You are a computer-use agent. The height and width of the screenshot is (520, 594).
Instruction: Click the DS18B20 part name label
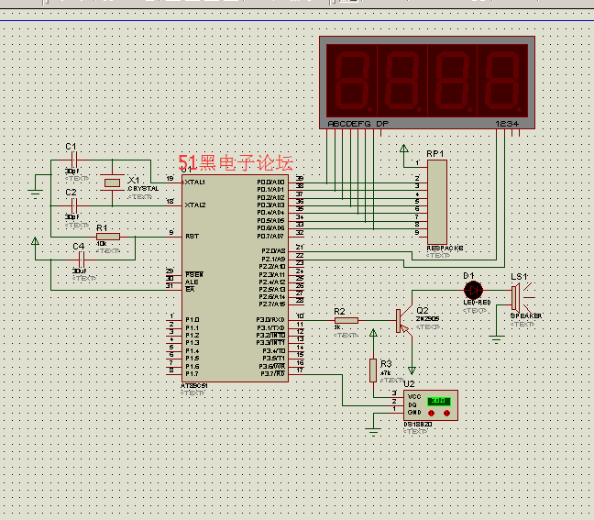coord(418,424)
